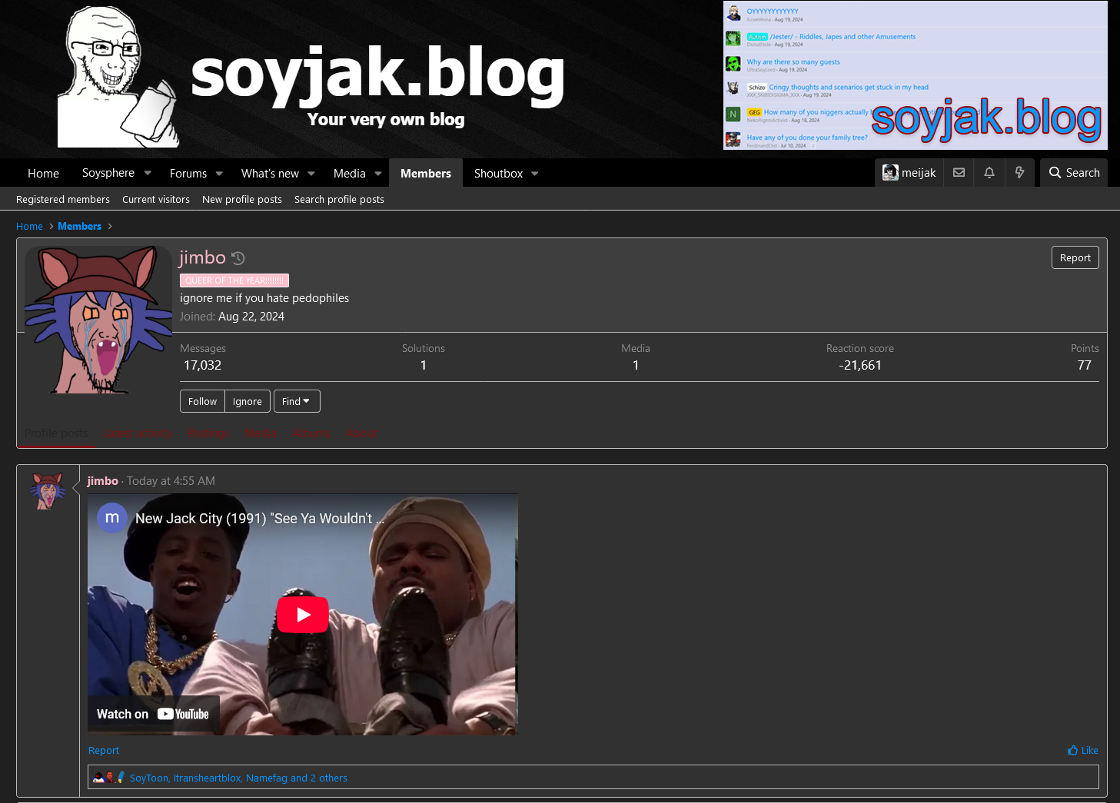
Task: Ignore the user jimbo
Action: click(x=248, y=401)
